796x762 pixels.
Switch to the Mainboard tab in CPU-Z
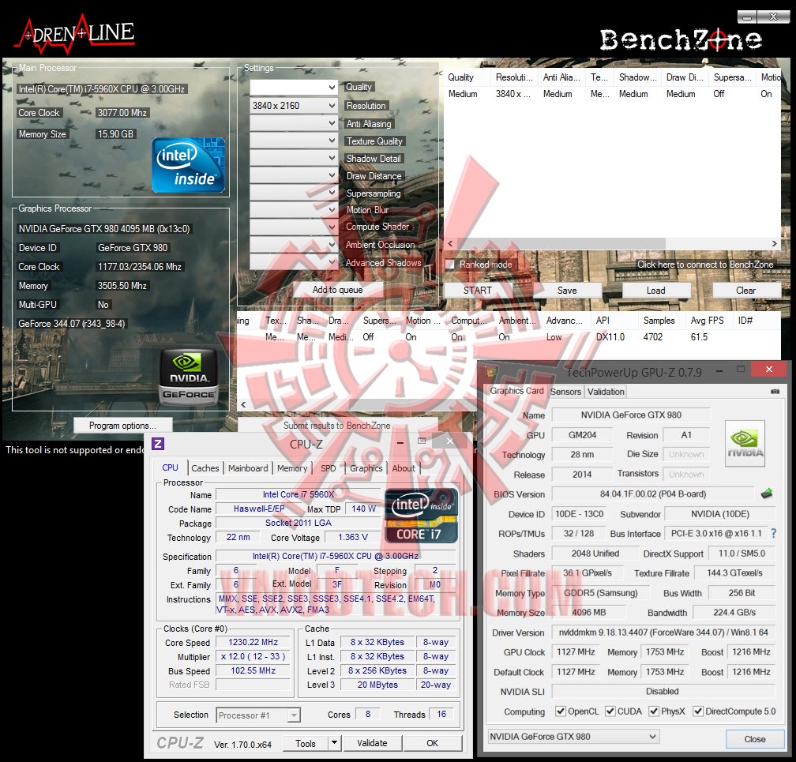point(248,468)
